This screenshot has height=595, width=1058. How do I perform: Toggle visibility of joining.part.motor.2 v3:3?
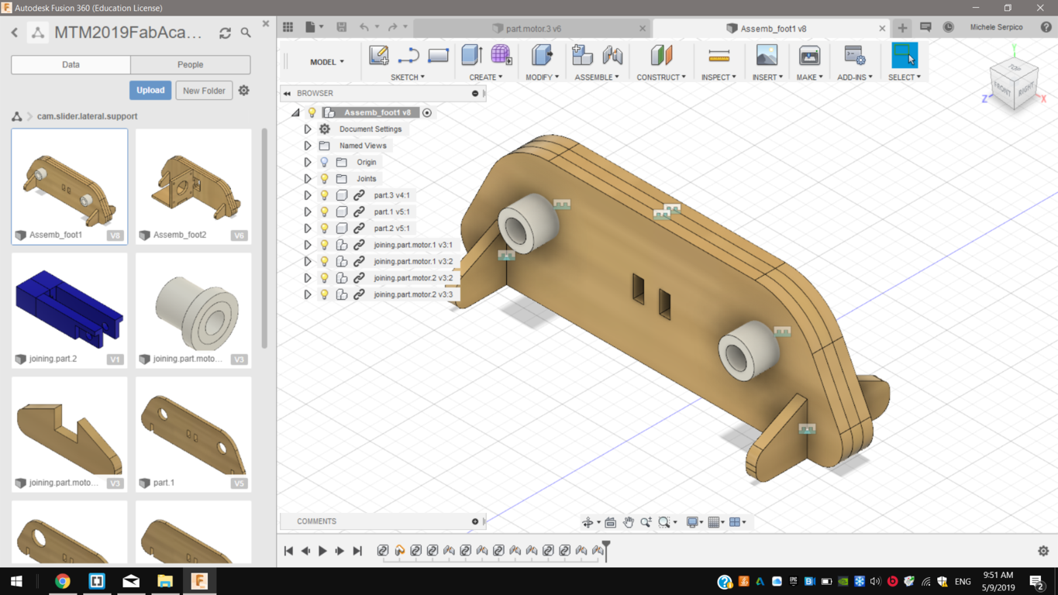[325, 294]
